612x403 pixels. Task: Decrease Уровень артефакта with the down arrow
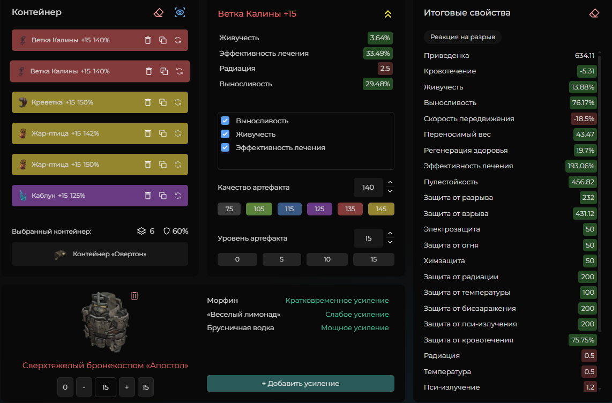[x=390, y=242]
